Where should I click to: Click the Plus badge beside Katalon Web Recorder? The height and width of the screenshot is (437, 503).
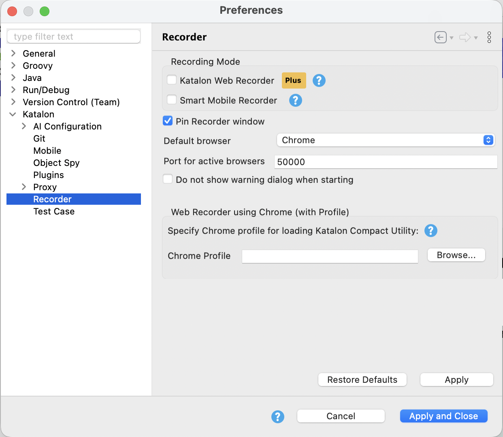tap(294, 81)
